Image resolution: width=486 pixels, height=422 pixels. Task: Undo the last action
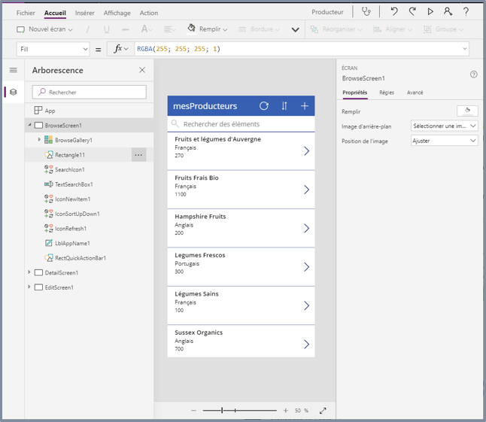(x=394, y=12)
